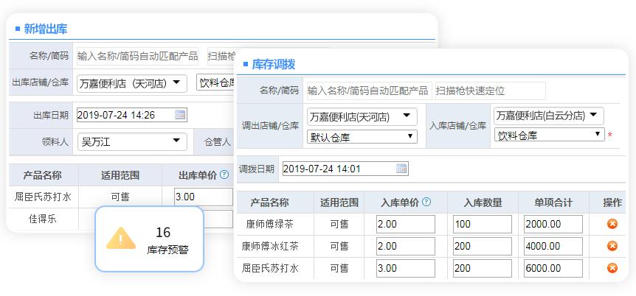The image size is (636, 296).
Task: Click 产品名称 header in 新增出库 table
Action: tap(42, 175)
